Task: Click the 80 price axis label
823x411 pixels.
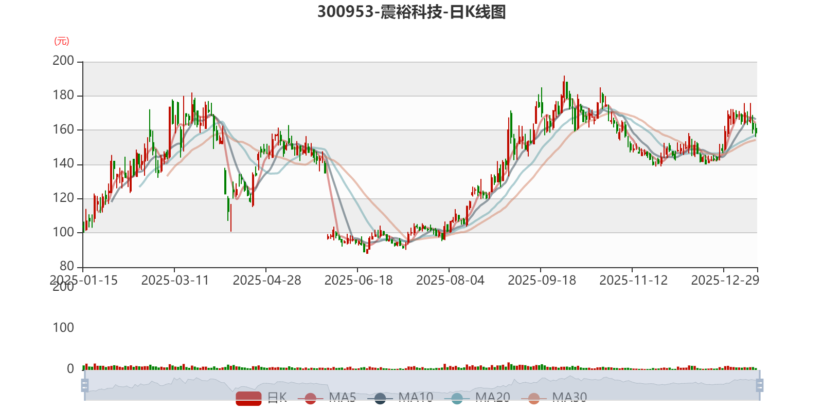Action: (x=67, y=267)
